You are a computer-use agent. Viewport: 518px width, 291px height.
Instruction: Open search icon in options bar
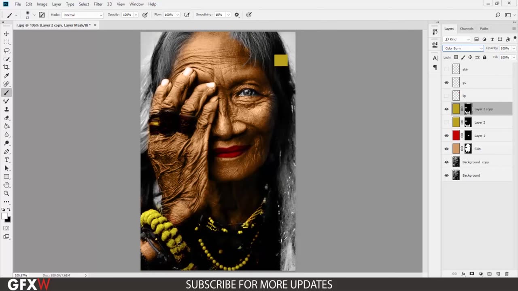[x=498, y=15]
